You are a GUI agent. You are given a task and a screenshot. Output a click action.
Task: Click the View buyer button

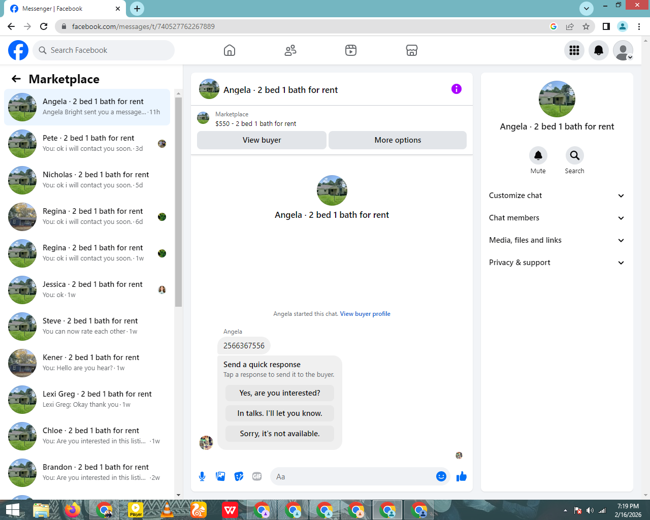[x=262, y=140]
